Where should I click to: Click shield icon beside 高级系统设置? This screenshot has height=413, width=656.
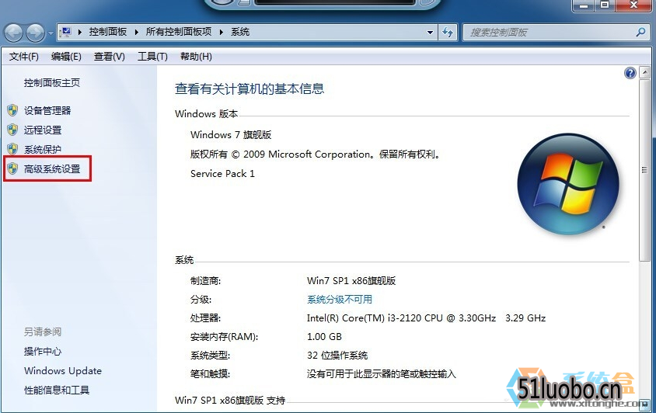click(x=12, y=168)
